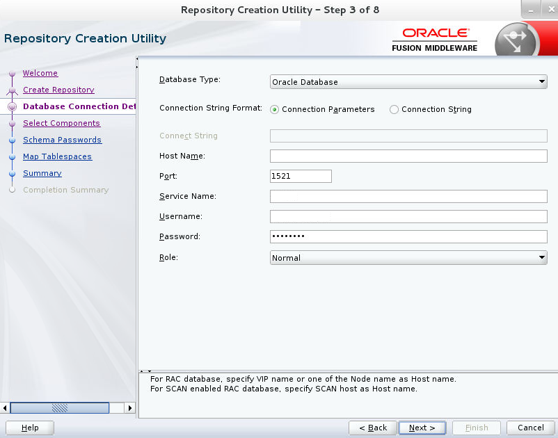Click the Create Repository step dot
Image resolution: width=558 pixels, height=438 pixels.
13,90
